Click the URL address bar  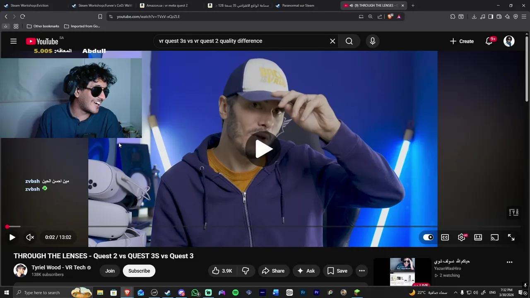(x=232, y=17)
